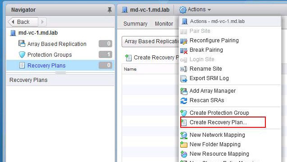Click the Break Pairing icon

click(184, 50)
